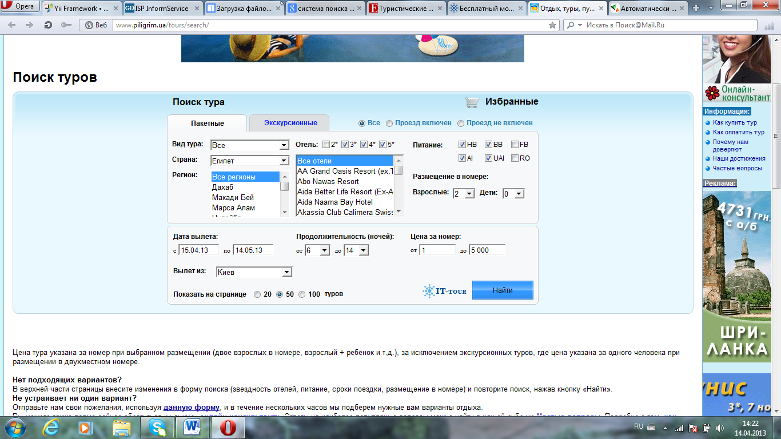
Task: Open the Взрослые adults dropdown
Action: 463,194
